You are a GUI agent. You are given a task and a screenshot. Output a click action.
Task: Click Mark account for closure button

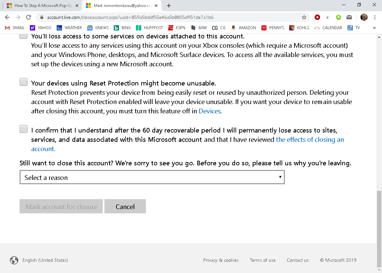tap(61, 206)
